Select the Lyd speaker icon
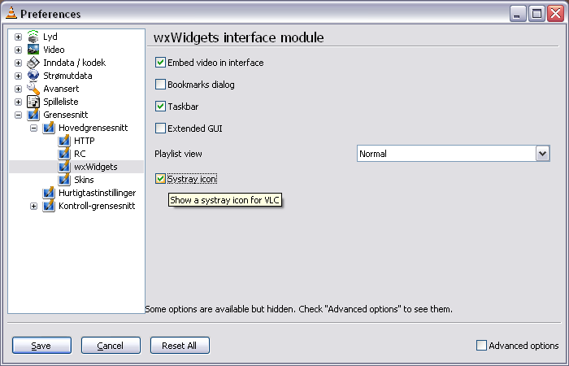The image size is (569, 366). [x=33, y=37]
